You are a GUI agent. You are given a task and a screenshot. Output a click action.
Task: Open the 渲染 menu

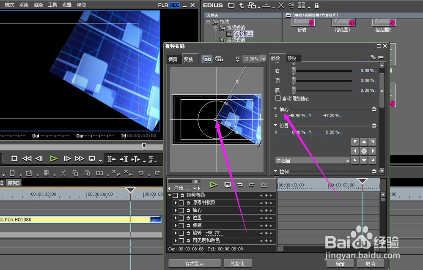point(38,5)
